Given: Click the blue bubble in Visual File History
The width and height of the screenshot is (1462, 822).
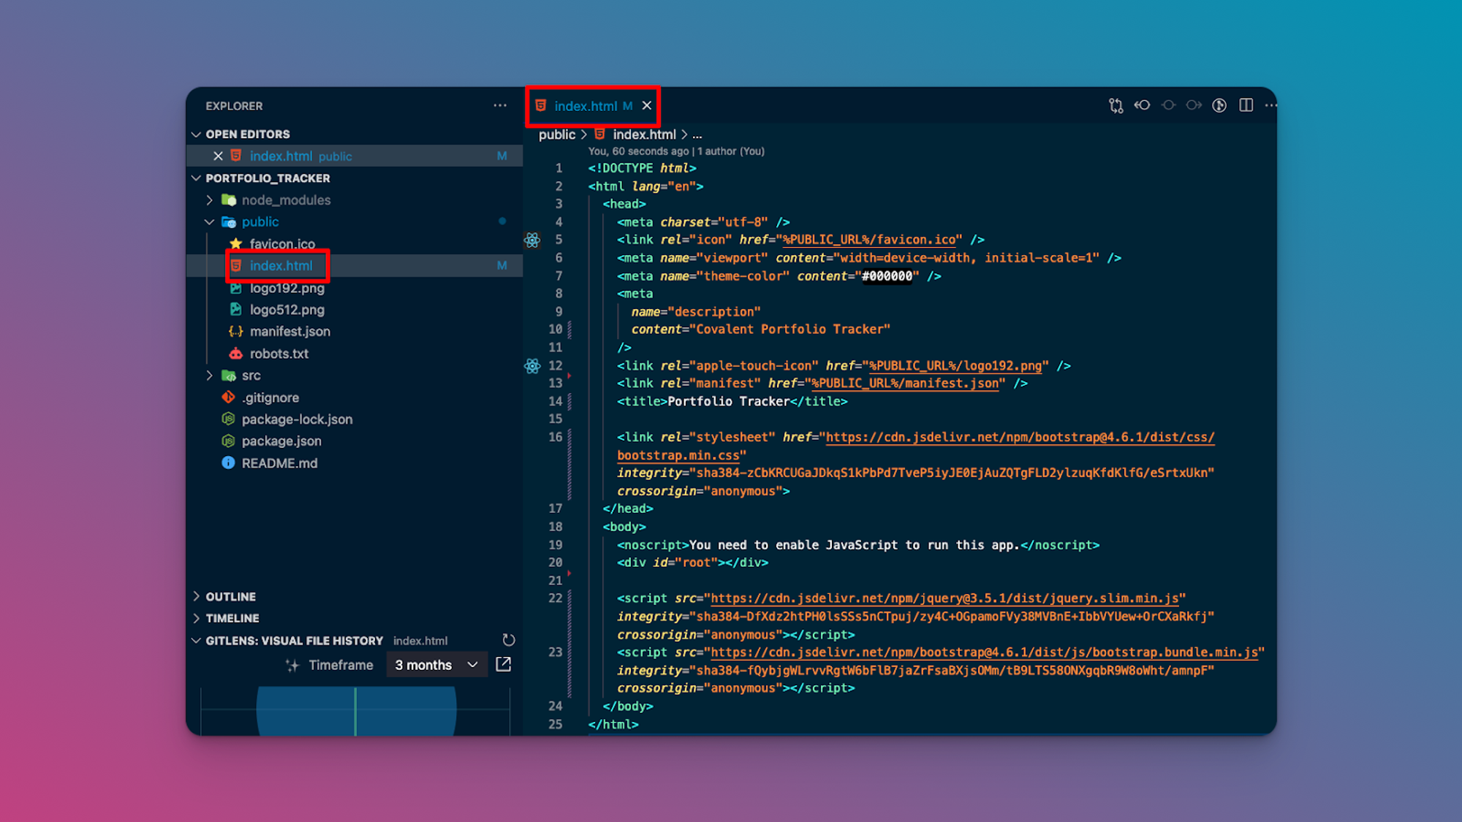Looking at the screenshot, I should [x=356, y=711].
